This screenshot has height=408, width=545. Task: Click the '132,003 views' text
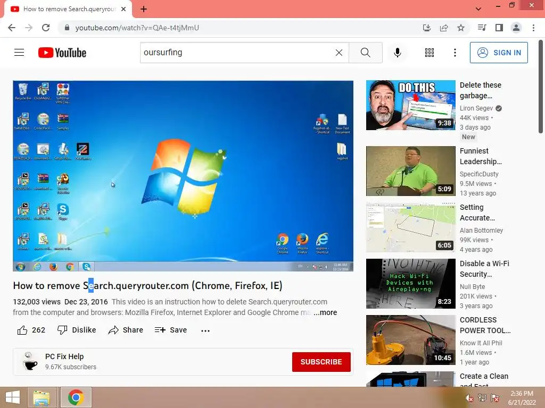pos(37,302)
